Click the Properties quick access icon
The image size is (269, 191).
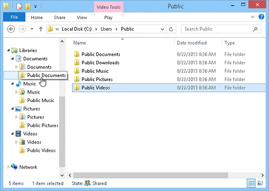tap(20, 7)
